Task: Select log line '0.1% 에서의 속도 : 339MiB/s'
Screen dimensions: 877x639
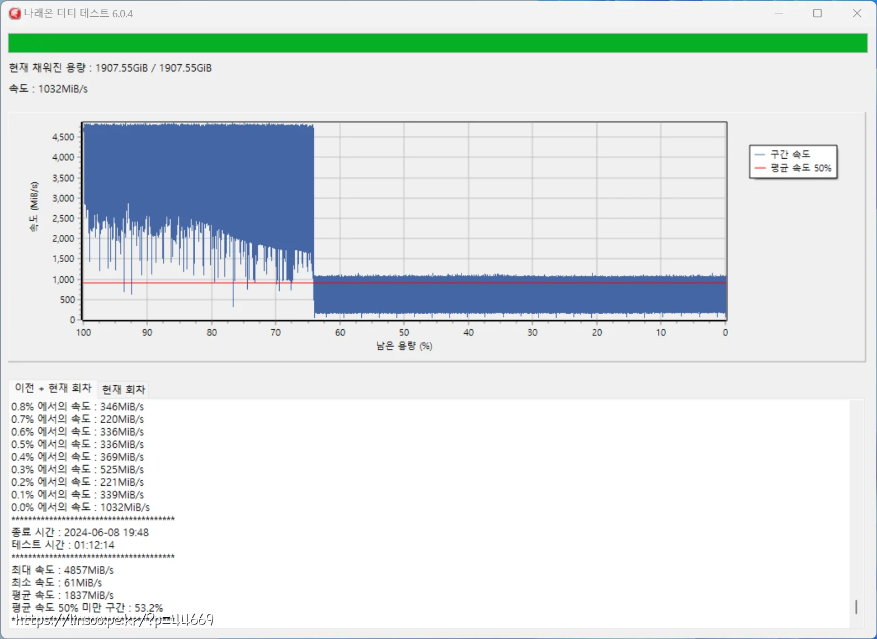Action: click(77, 495)
